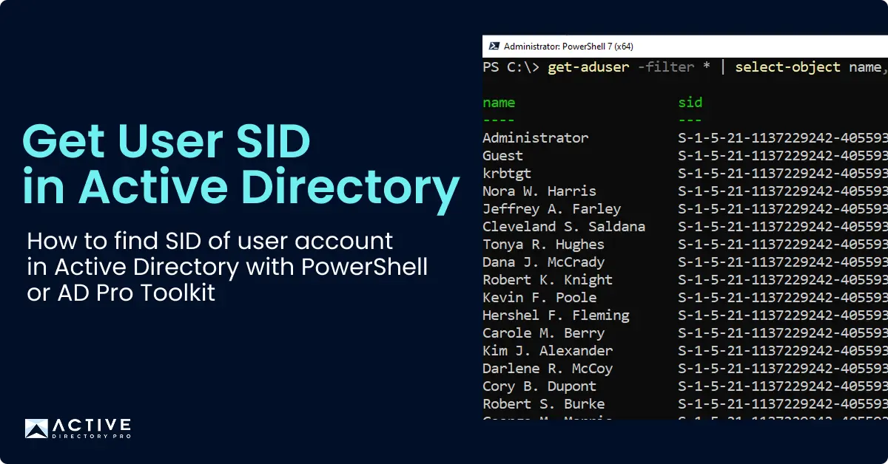Viewport: 888px width, 464px height.
Task: Select the Jeffrey A. Farley name
Action: (551, 209)
